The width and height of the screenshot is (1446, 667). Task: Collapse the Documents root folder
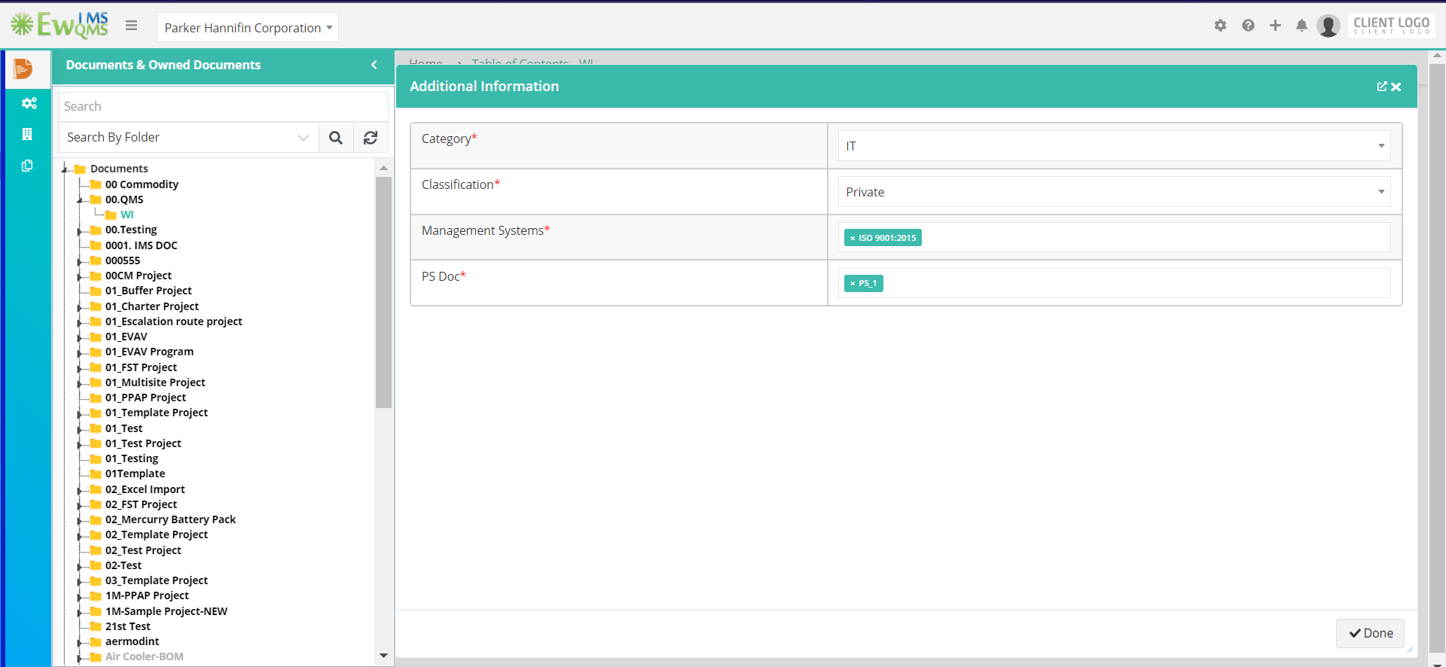[65, 169]
